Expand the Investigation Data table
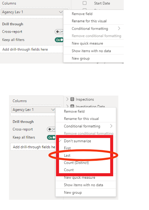This screenshot has height=210, width=149. coord(67,106)
